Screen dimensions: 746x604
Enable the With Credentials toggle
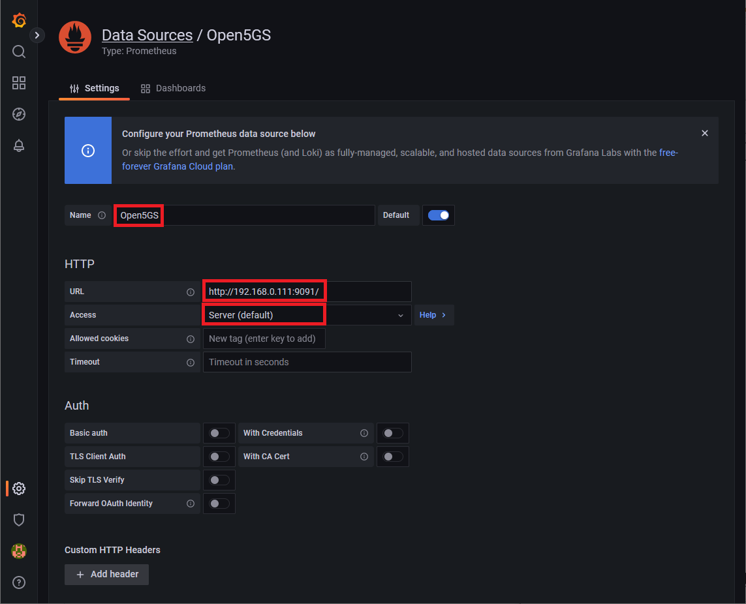[393, 433]
